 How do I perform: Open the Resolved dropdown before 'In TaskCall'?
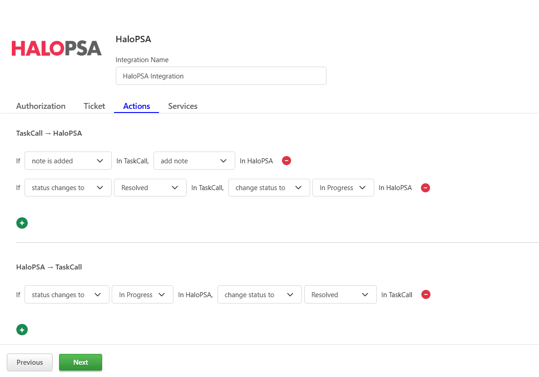pyautogui.click(x=340, y=294)
